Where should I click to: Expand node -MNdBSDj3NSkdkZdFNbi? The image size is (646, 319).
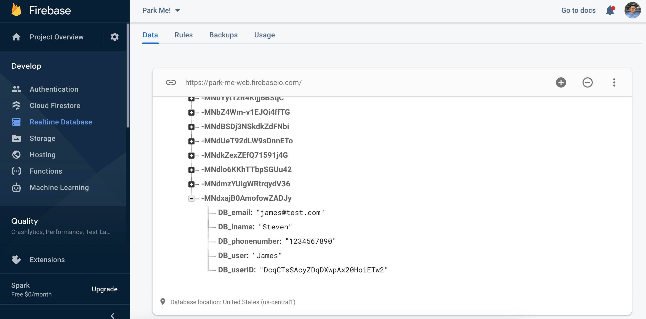pyautogui.click(x=191, y=127)
